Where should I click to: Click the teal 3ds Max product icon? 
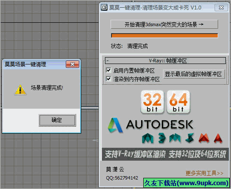click(162, 138)
